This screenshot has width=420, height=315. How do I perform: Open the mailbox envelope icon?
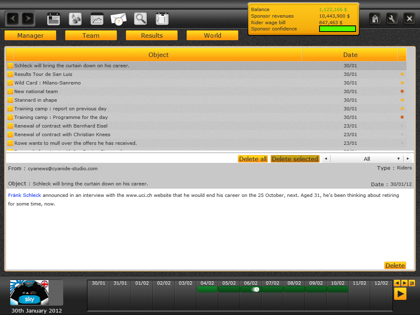(x=119, y=19)
